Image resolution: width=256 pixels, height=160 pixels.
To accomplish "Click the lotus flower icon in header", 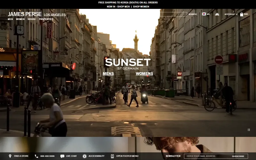I will click(217, 14).
